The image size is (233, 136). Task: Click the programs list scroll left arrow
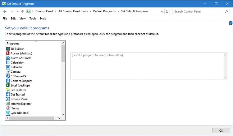pyautogui.click(x=7, y=118)
